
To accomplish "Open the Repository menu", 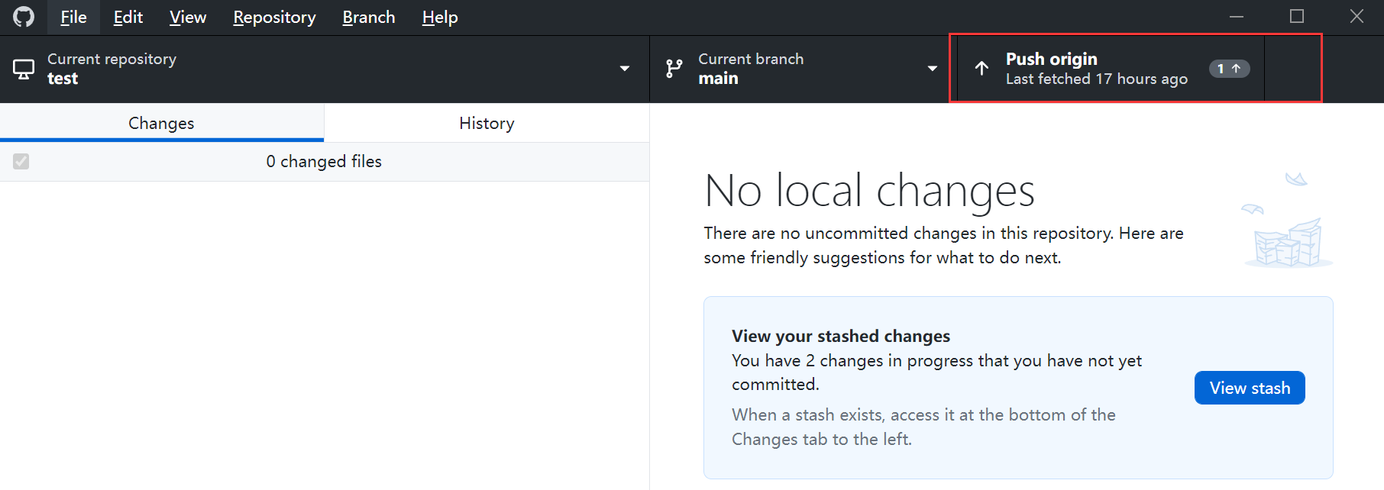I will point(274,17).
